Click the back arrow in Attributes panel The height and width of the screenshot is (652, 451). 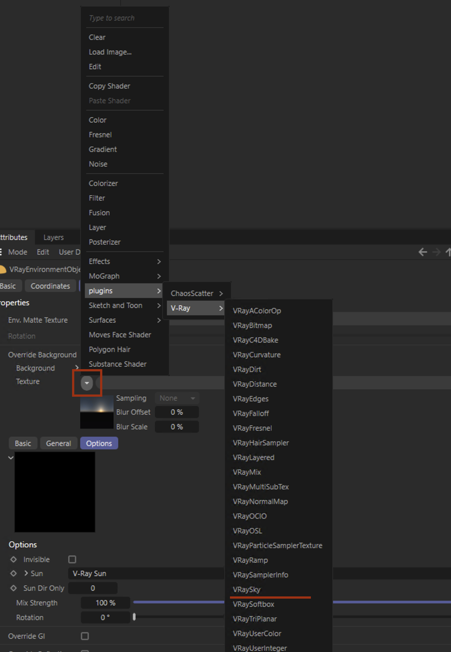point(423,252)
